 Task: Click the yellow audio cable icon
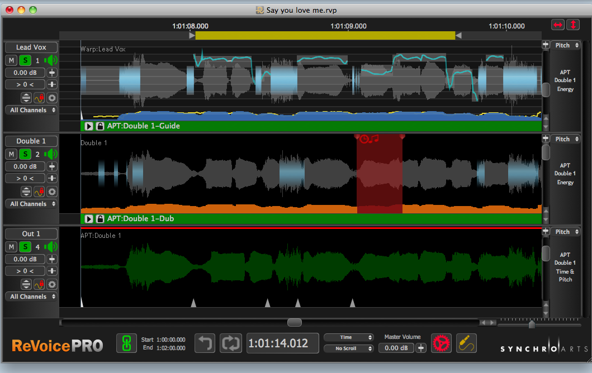pyautogui.click(x=466, y=343)
